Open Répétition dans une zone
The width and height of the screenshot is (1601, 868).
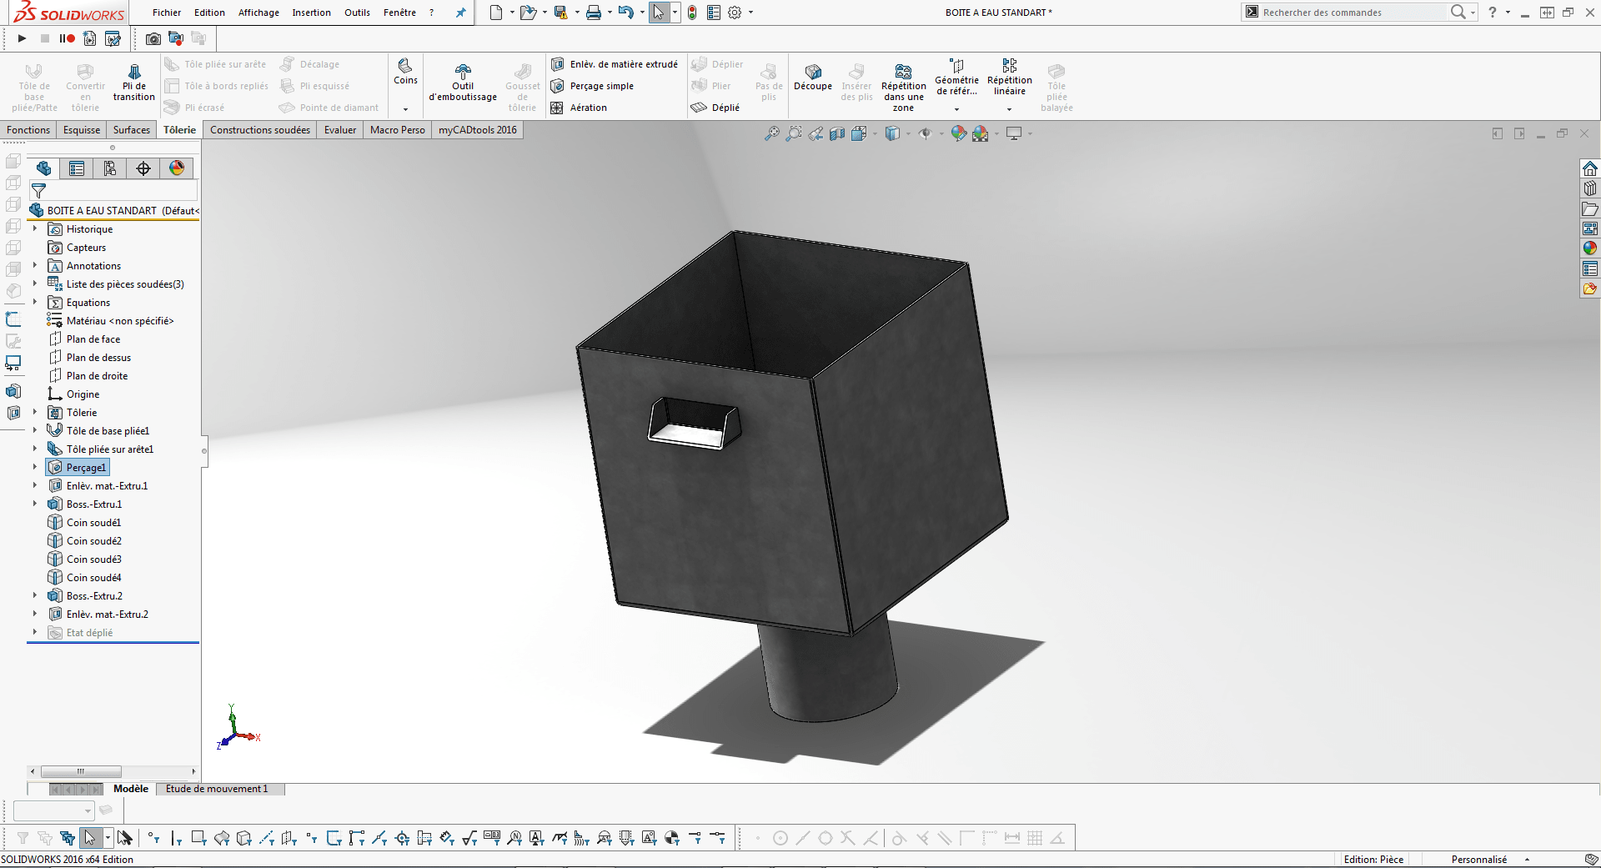[x=903, y=87]
